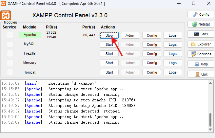The height and width of the screenshot is (138, 215).
Task: Toggle the Tomcat service checkbox
Action: (10, 72)
